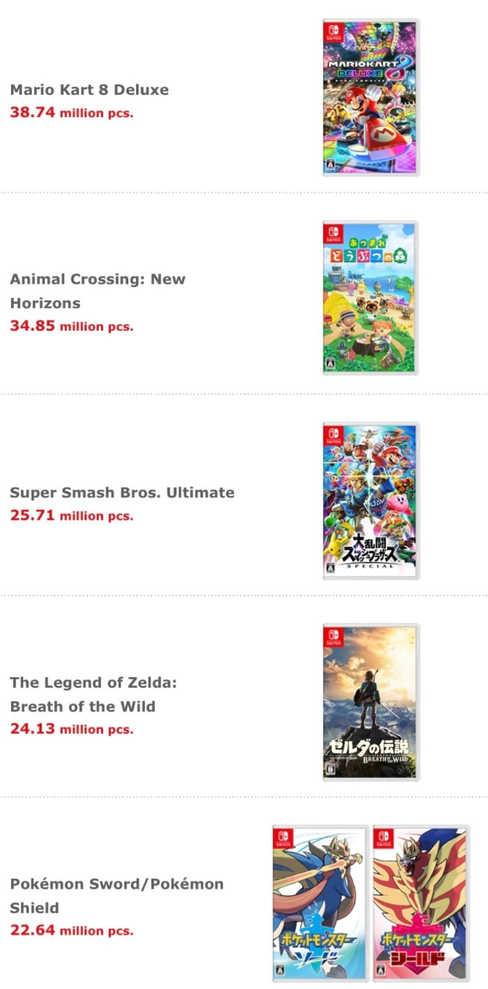The width and height of the screenshot is (488, 989).
Task: Open the Zelda: Breath of the Wild cover
Action: tap(371, 702)
